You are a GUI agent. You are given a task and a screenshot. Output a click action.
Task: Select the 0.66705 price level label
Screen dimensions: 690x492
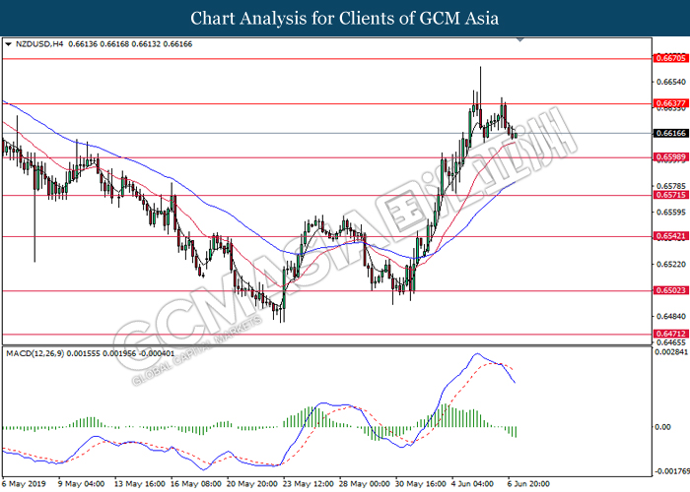tap(670, 58)
